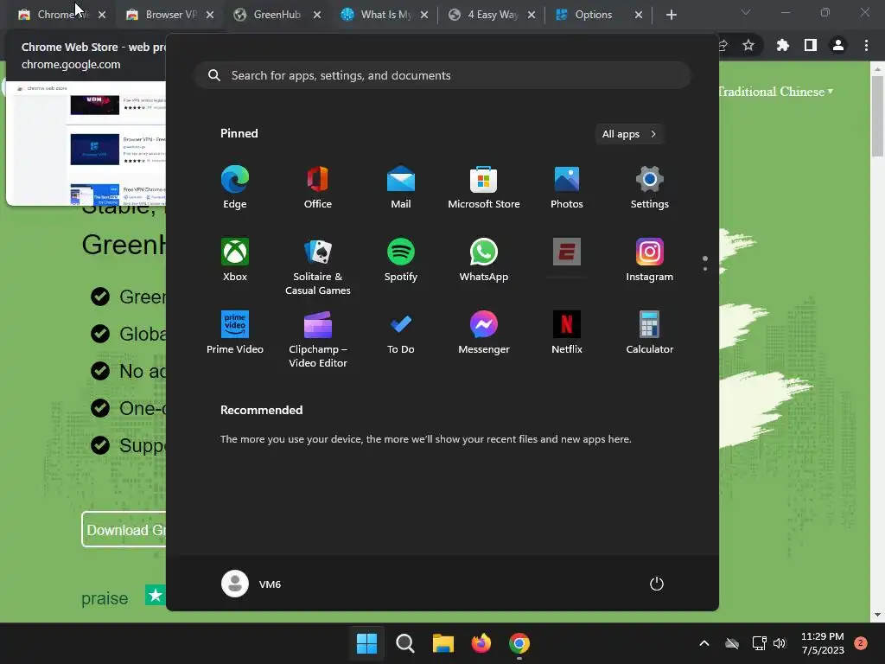Open Microsoft Store
885x664 pixels.
click(484, 188)
